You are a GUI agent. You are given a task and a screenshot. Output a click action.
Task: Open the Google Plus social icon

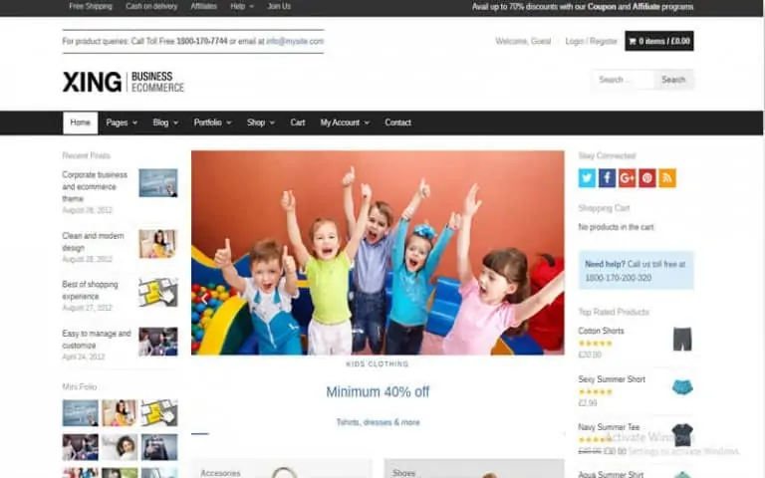pos(627,178)
